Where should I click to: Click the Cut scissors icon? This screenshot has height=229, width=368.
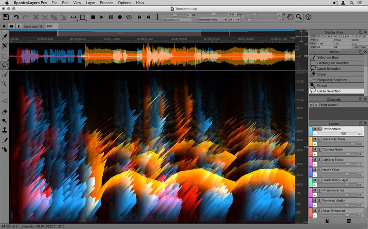coord(45,17)
